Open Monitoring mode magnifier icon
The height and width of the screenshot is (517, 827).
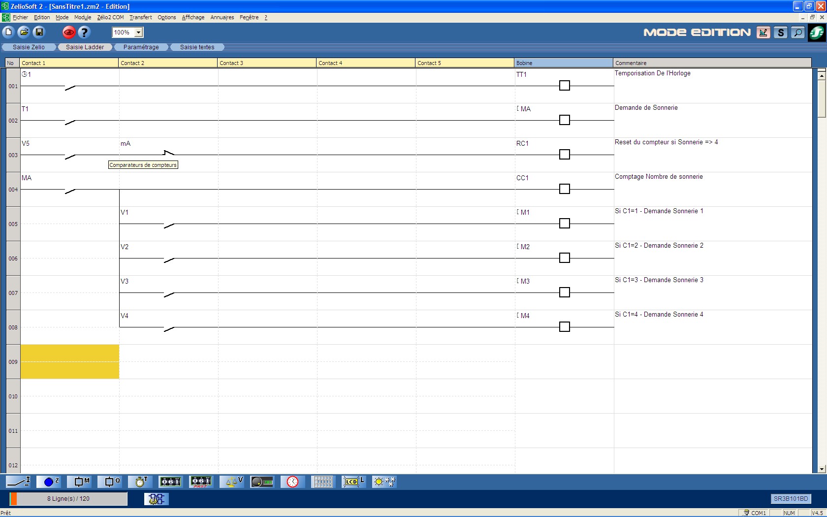pos(798,32)
